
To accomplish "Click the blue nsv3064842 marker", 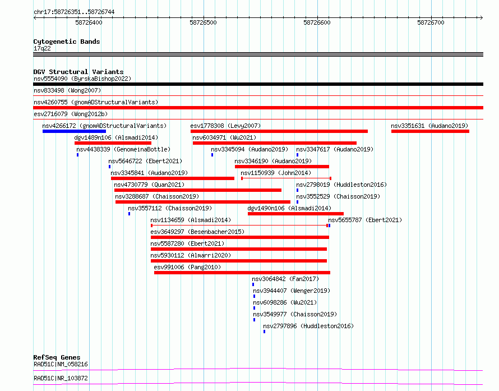I will pyautogui.click(x=253, y=284).
